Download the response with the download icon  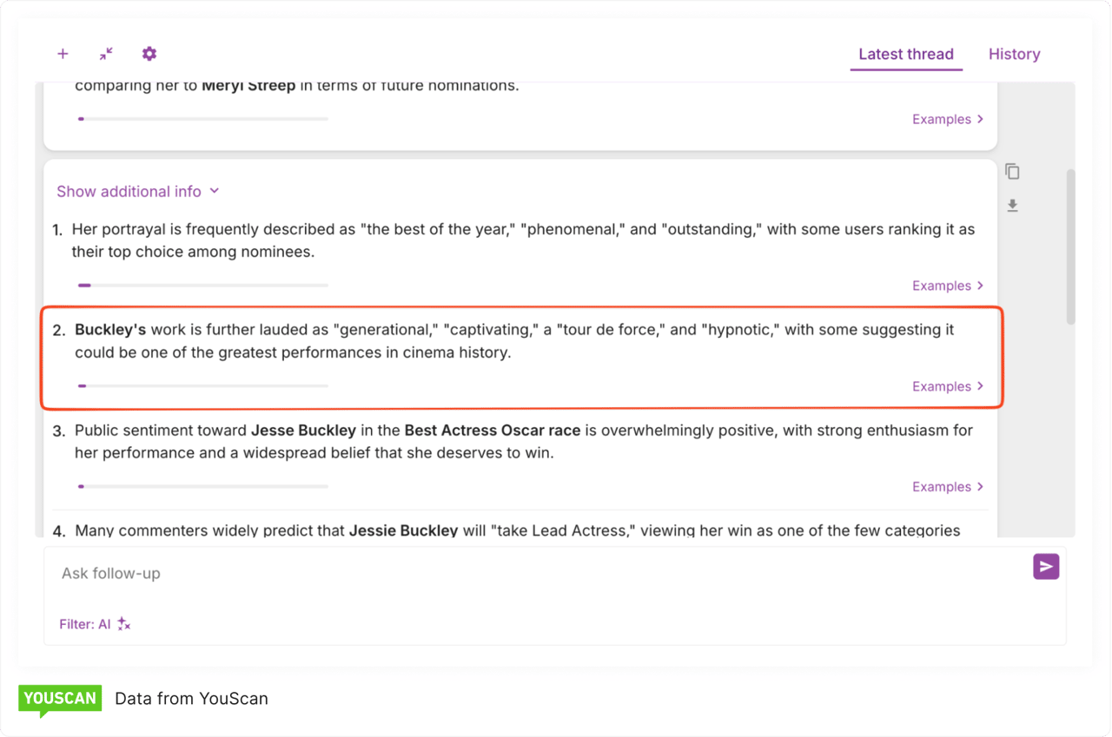tap(1012, 206)
